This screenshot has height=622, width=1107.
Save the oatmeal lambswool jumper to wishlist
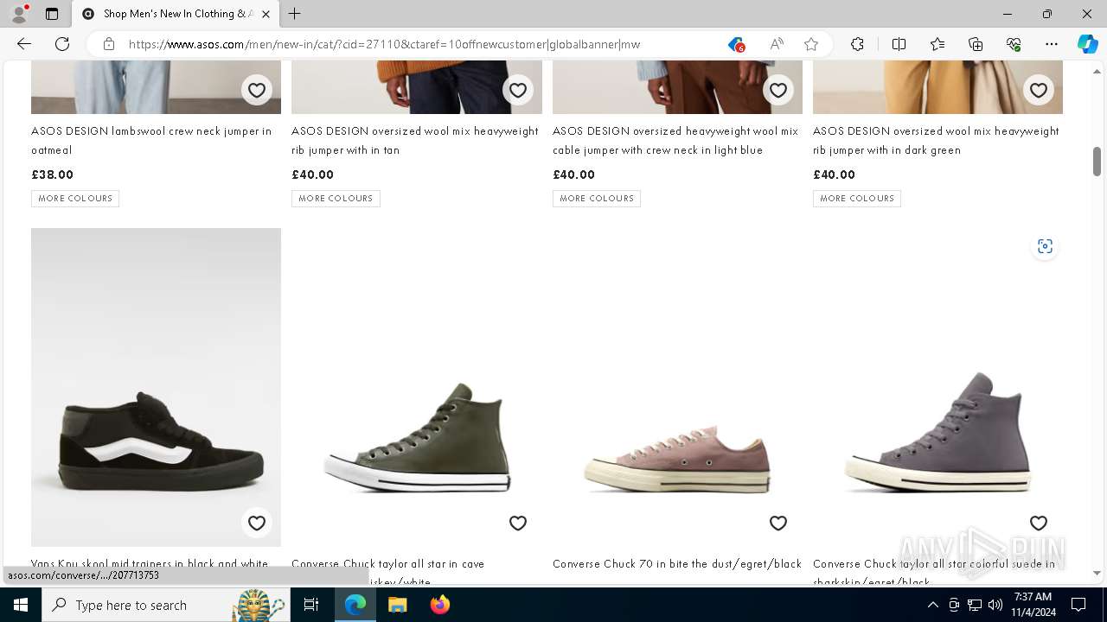pyautogui.click(x=257, y=90)
